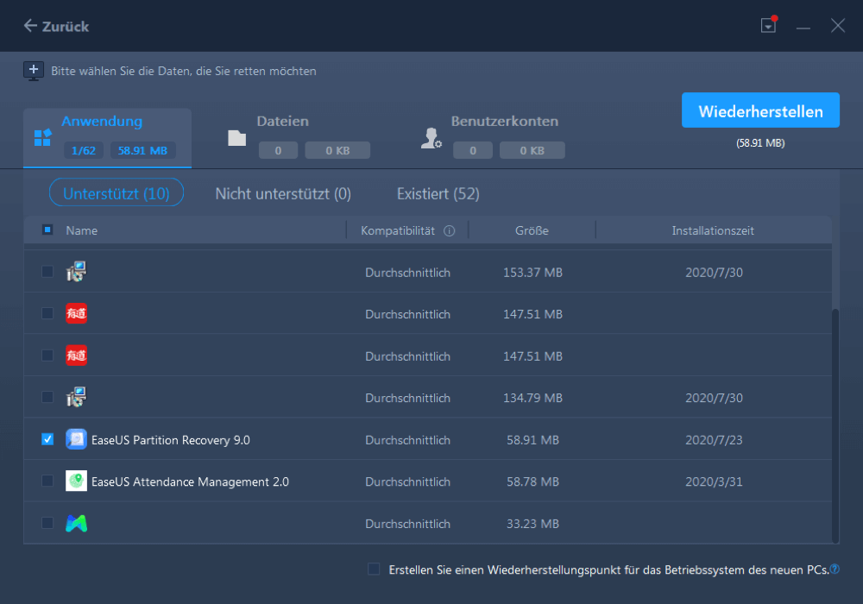Uncheck EaseUS Partition Recovery 9.0
The image size is (863, 604).
pyautogui.click(x=47, y=439)
